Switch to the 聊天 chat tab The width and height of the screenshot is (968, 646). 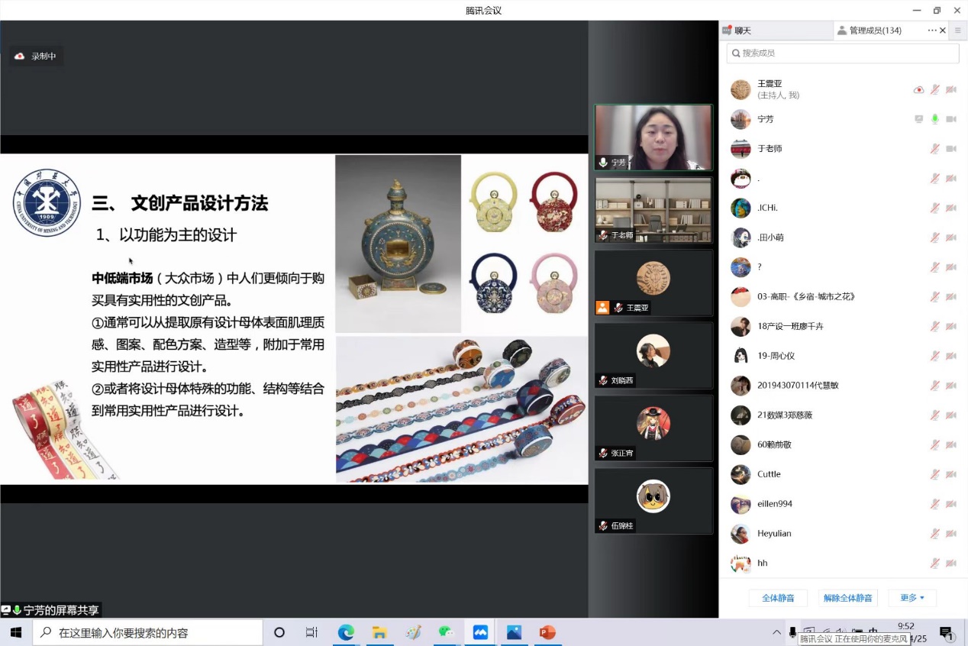coord(742,31)
